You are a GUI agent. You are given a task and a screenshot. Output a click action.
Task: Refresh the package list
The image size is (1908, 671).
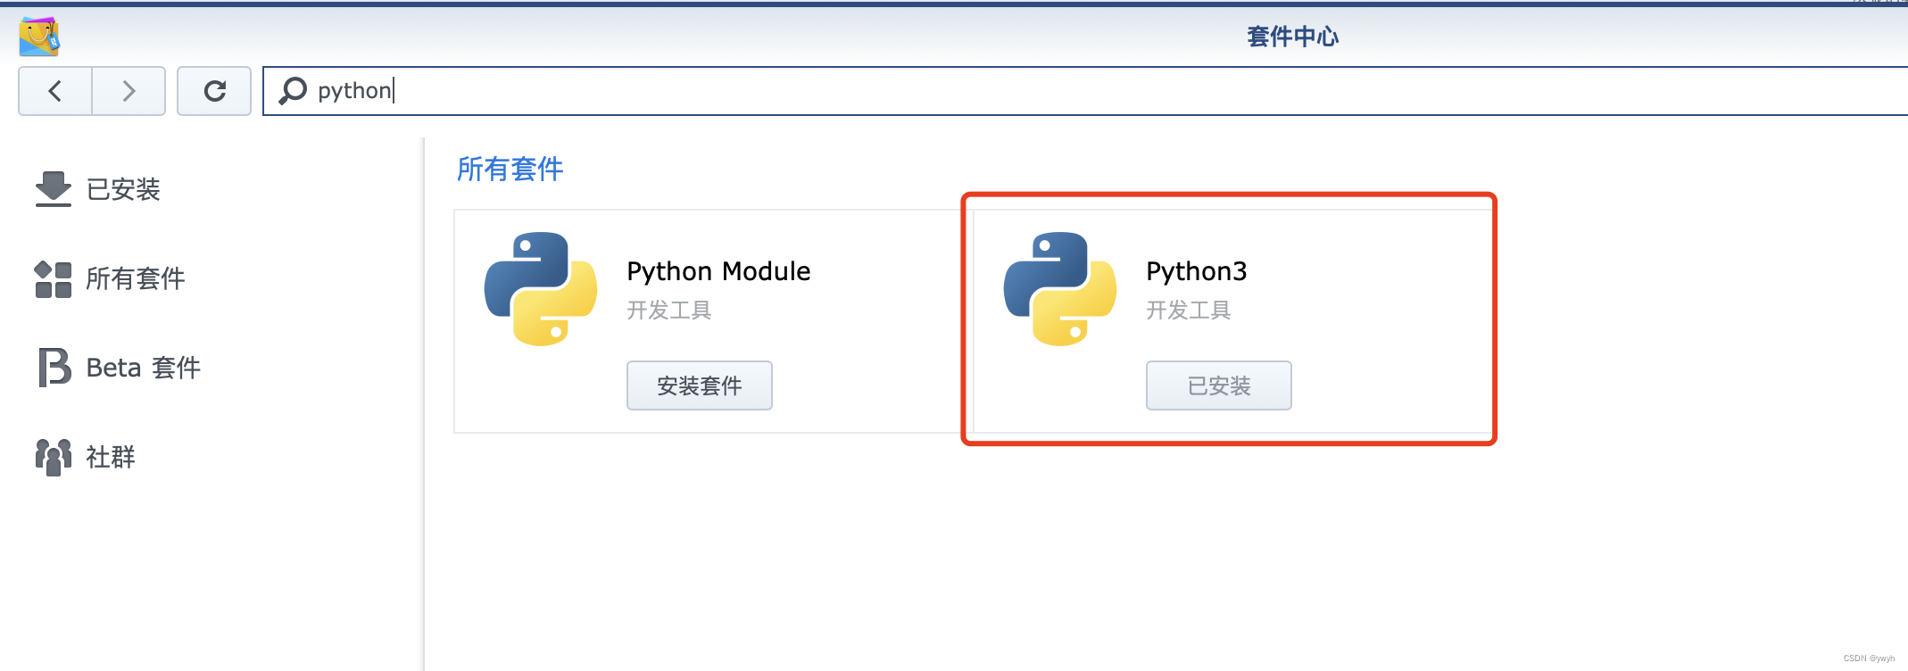pyautogui.click(x=214, y=91)
